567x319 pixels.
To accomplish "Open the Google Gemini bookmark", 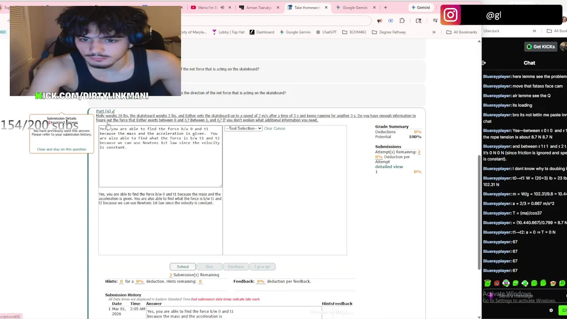I will [295, 32].
